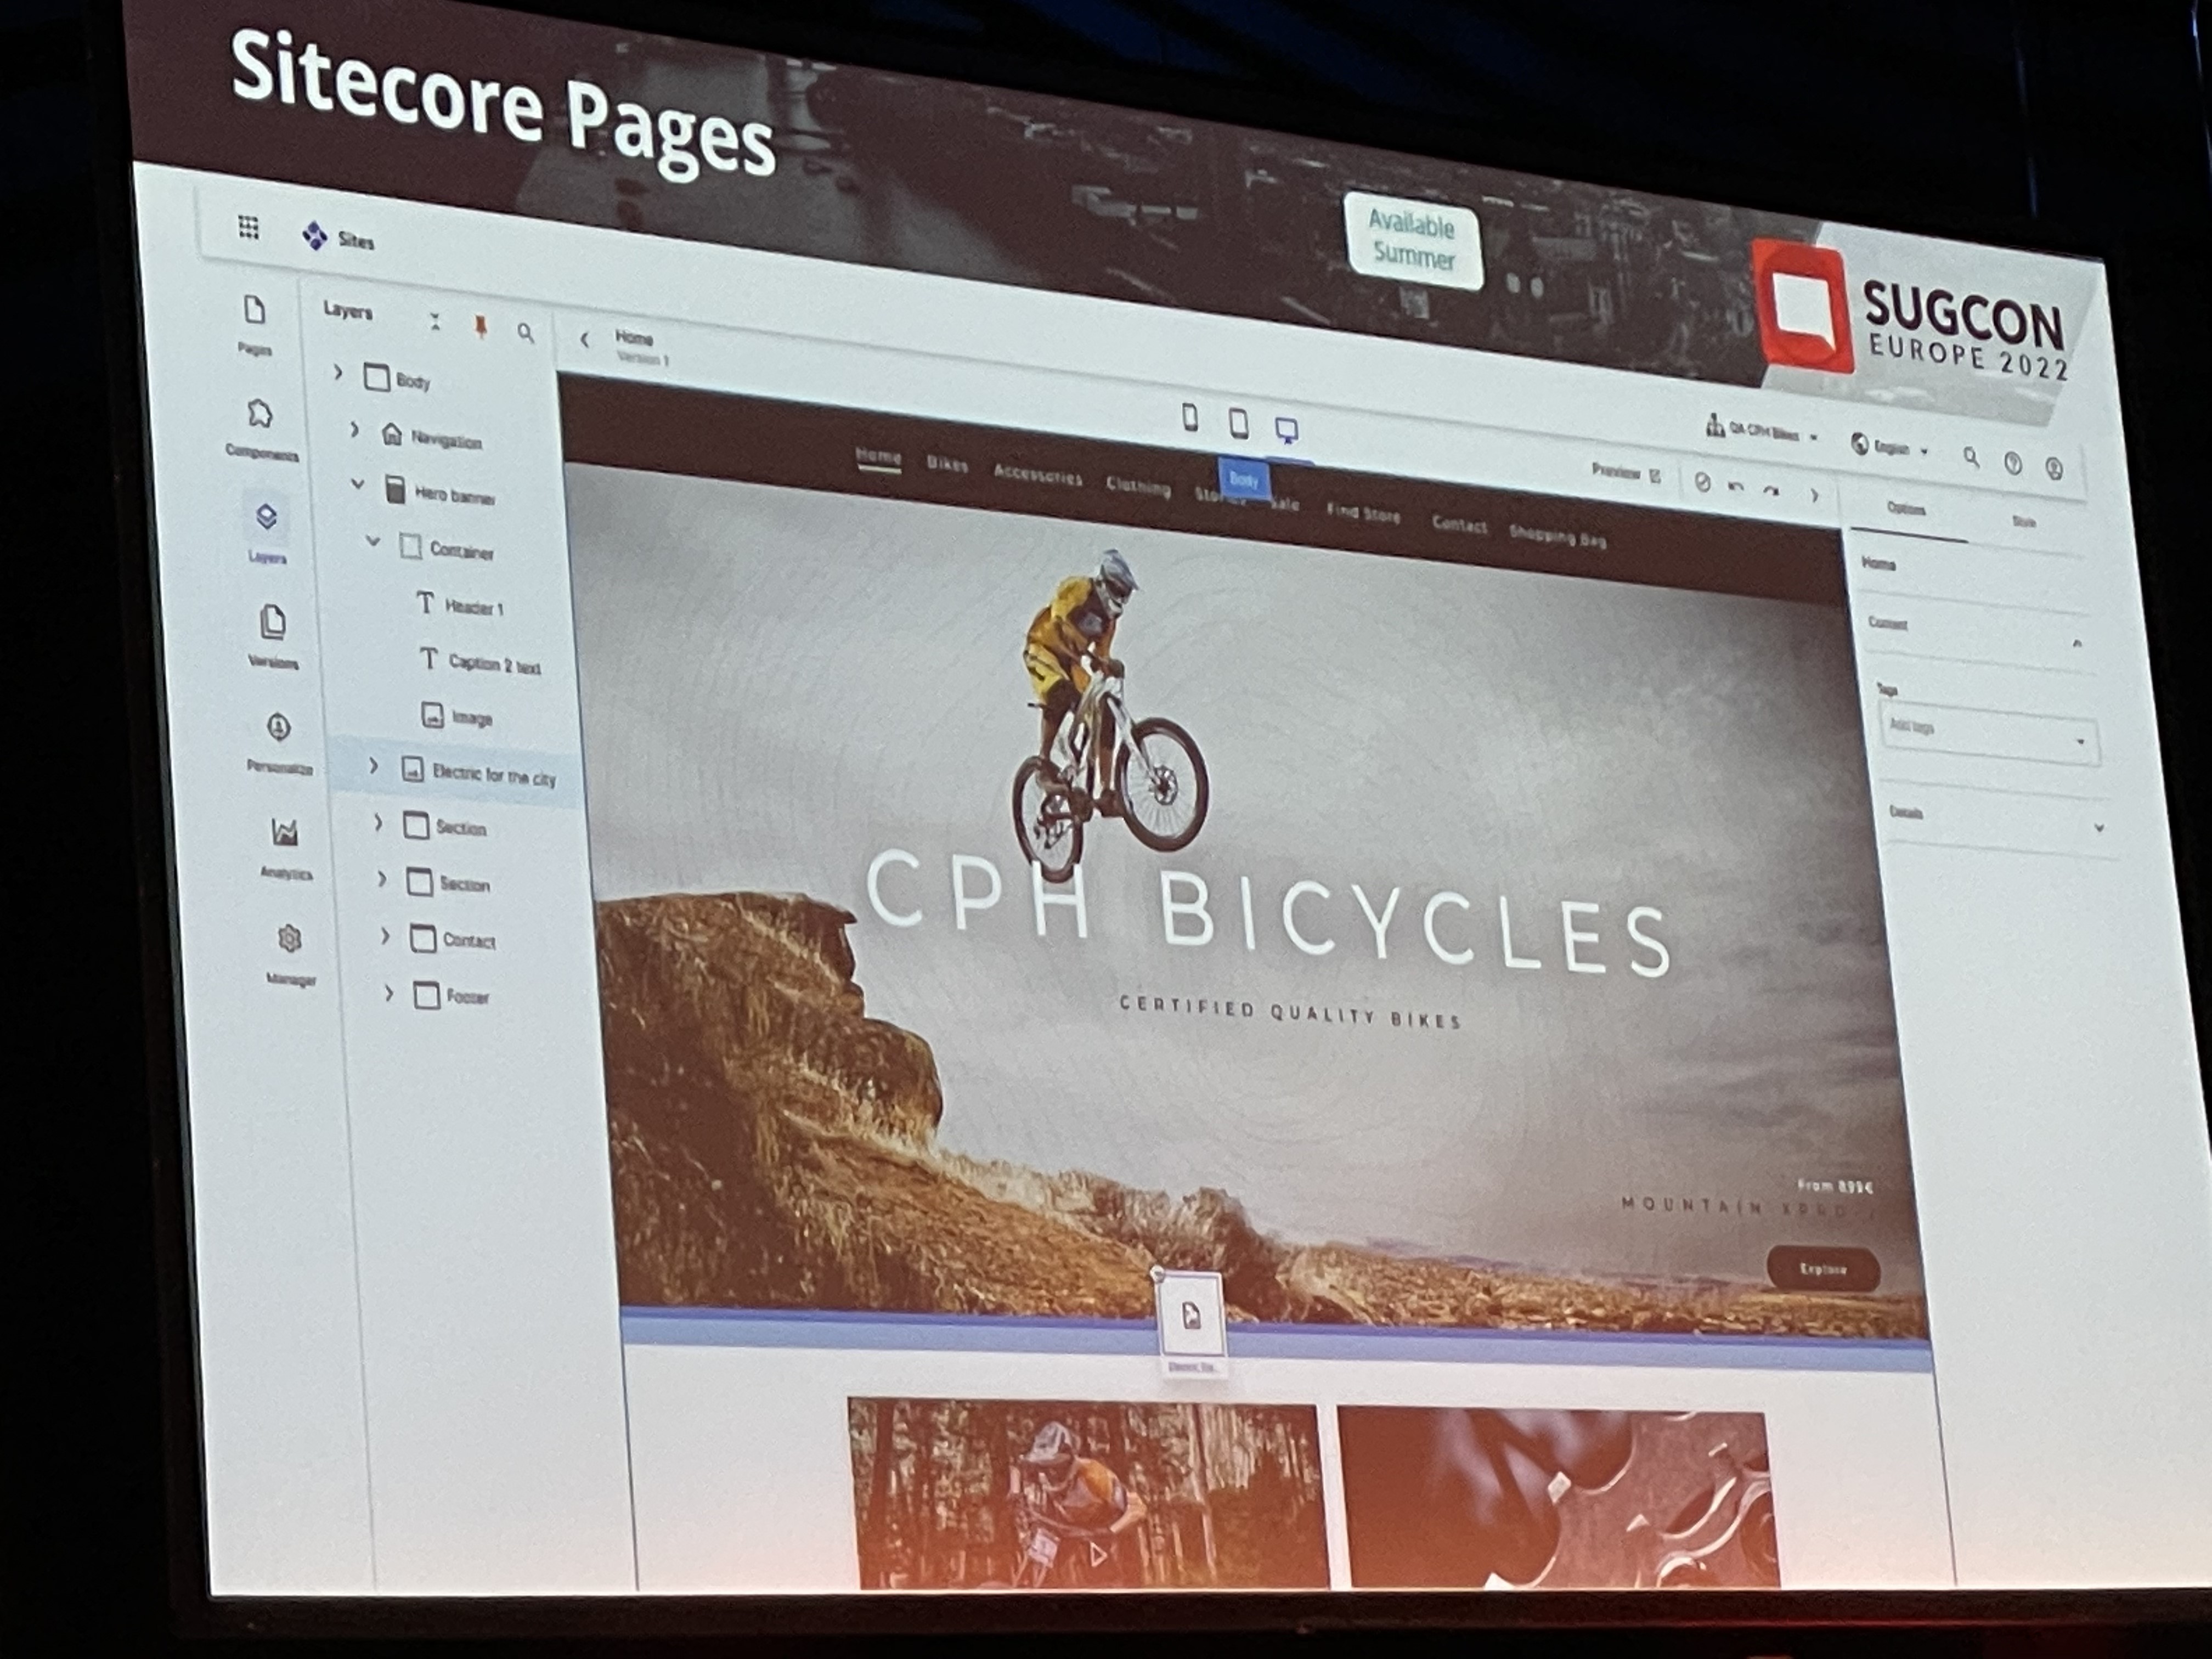Switch to the Options tab
This screenshot has width=2212, height=1659.
pyautogui.click(x=1905, y=509)
